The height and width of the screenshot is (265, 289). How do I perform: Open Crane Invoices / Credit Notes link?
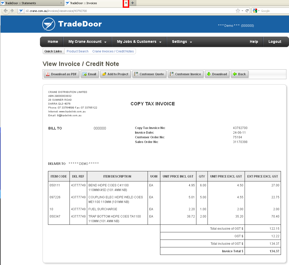coord(113,51)
